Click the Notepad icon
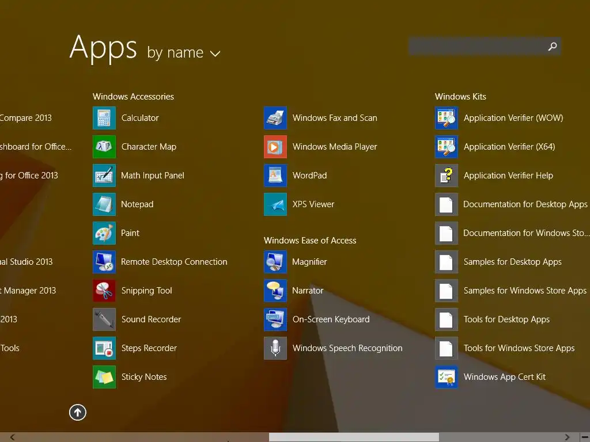The width and height of the screenshot is (590, 442). click(x=104, y=204)
